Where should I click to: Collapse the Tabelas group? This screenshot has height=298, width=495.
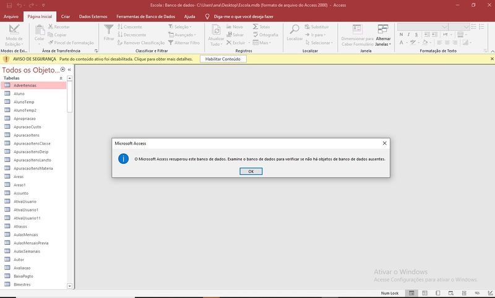(61, 78)
